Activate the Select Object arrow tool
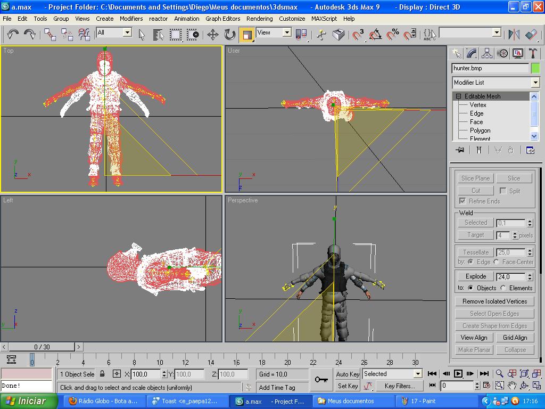Screen dimensions: 545x409 click(x=142, y=35)
